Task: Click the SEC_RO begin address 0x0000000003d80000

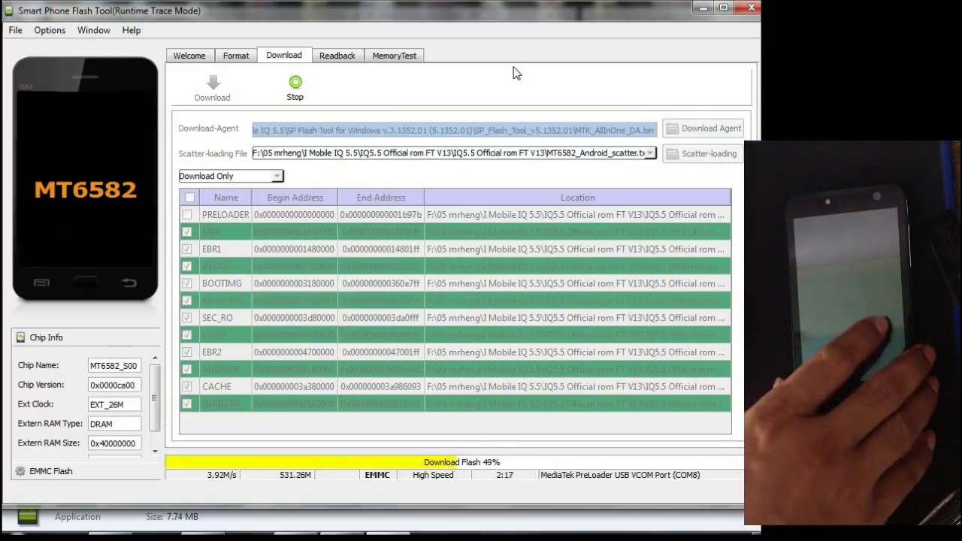Action: 294,318
